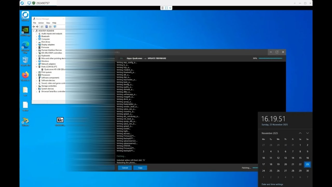Select the Firmware category in Device Manager
The image size is (332, 187).
coord(45,47)
